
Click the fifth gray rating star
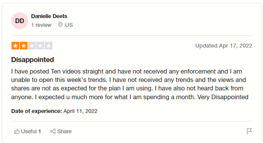point(48,46)
